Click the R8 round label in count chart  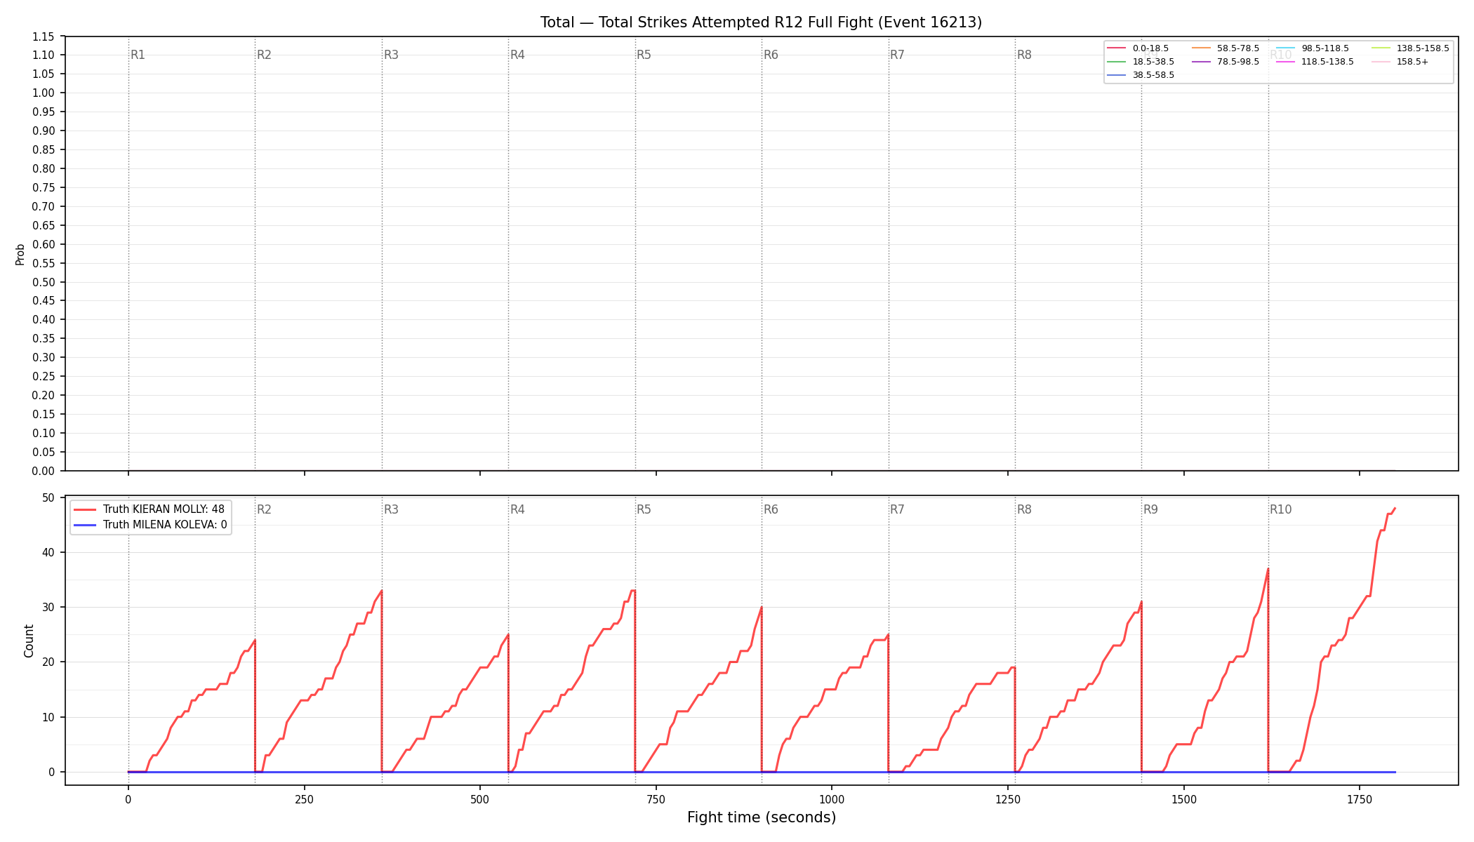click(1024, 509)
